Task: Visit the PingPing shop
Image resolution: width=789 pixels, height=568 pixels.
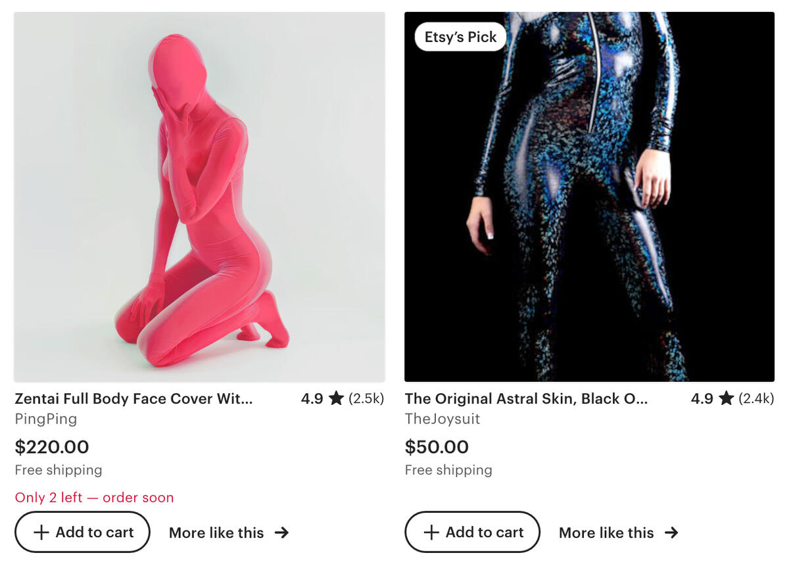Action: pos(46,419)
